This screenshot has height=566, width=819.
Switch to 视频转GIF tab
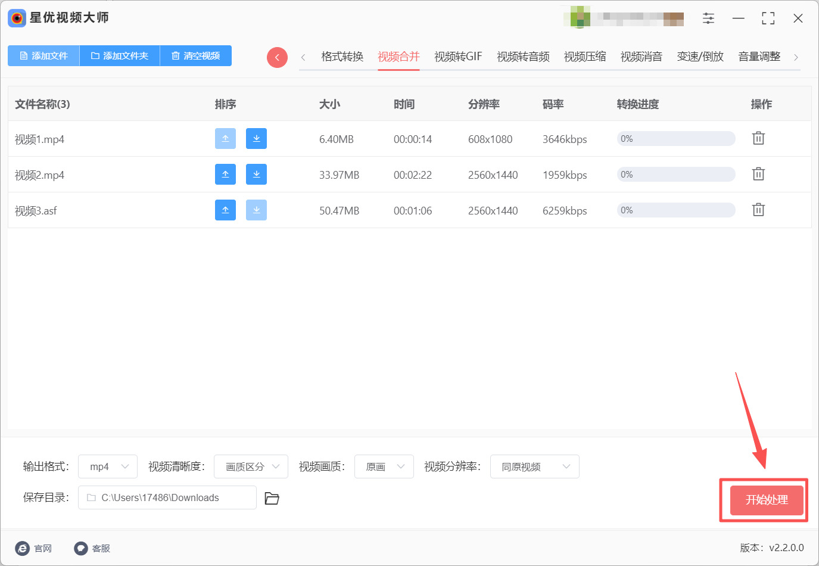click(x=458, y=57)
